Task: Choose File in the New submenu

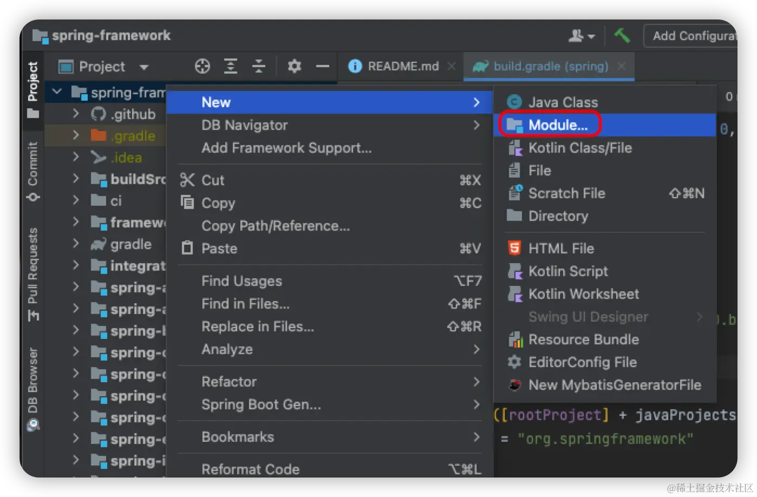Action: (605, 171)
